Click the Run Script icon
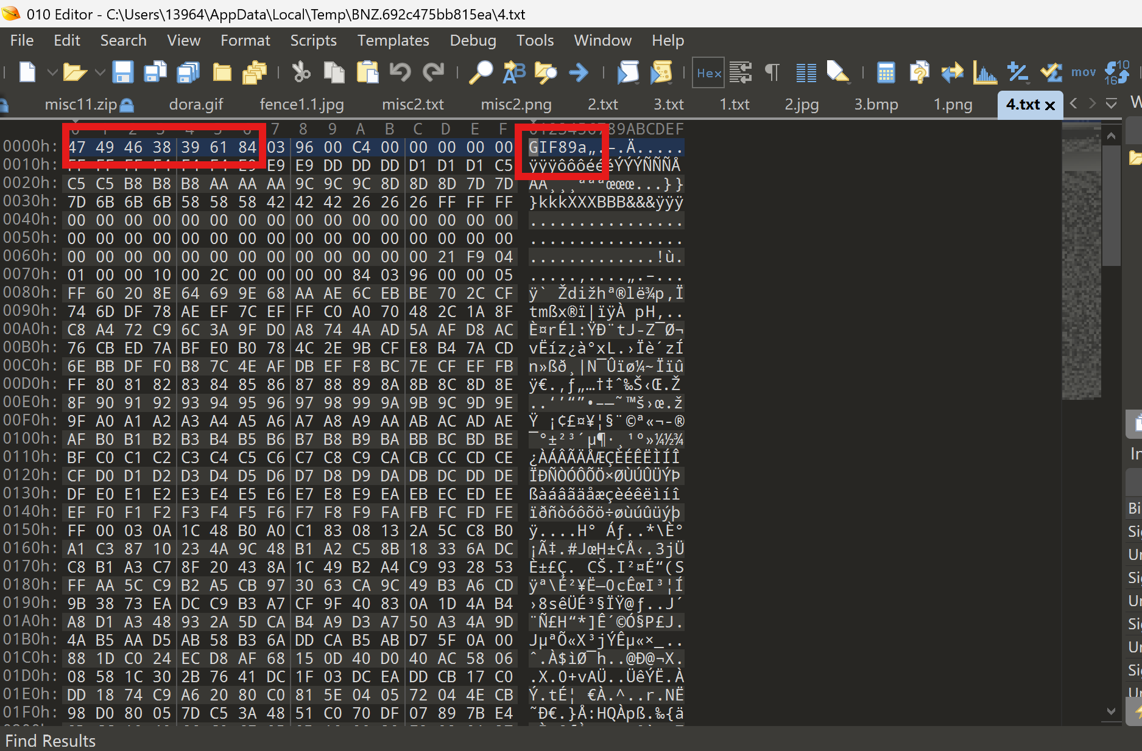Image resolution: width=1142 pixels, height=751 pixels. (x=628, y=72)
